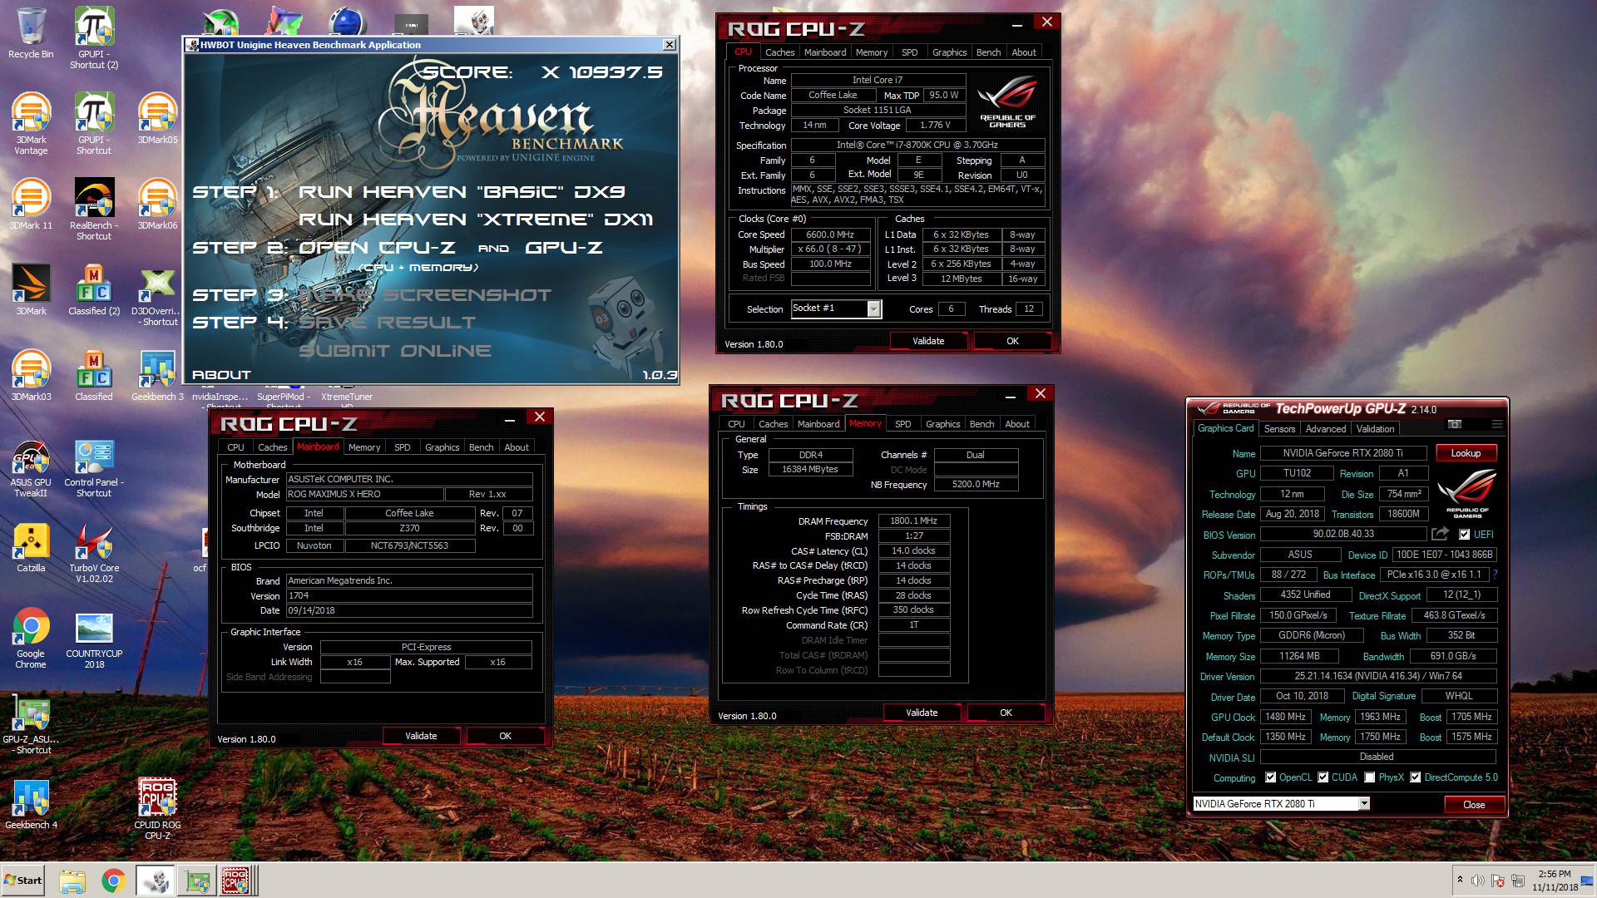Click GPU-Z link in Heaven step 2
The width and height of the screenshot is (1597, 898).
[x=564, y=248]
